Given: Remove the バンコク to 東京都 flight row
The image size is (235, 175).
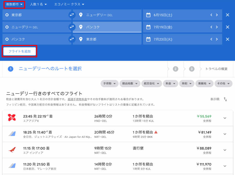Looking at the screenshot, I should (227, 39).
